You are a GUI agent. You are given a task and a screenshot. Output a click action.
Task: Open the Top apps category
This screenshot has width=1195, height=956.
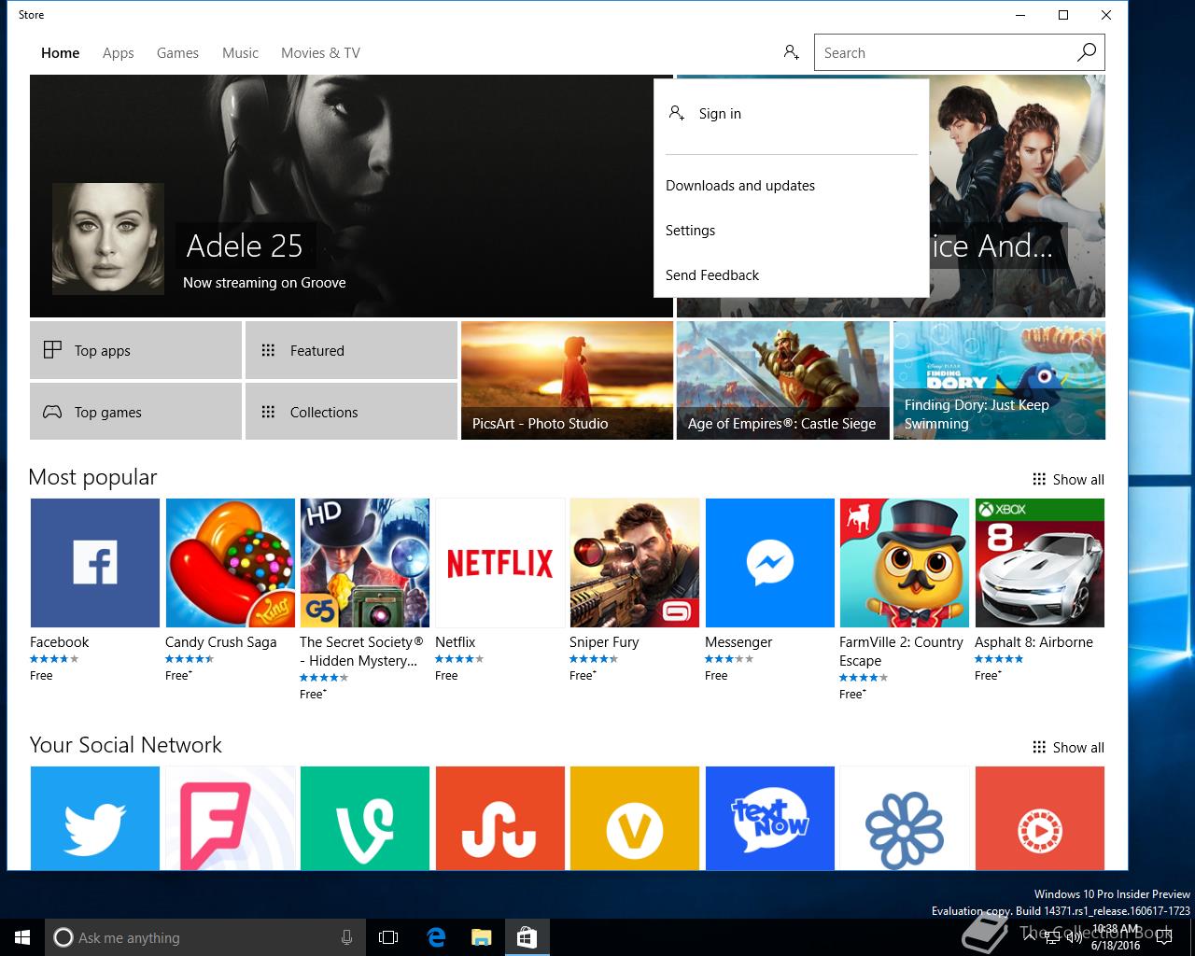point(135,350)
